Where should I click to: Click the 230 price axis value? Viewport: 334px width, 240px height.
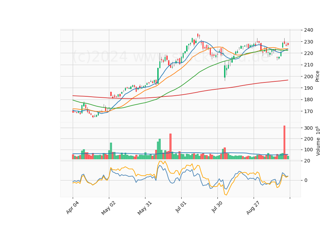coord(309,42)
